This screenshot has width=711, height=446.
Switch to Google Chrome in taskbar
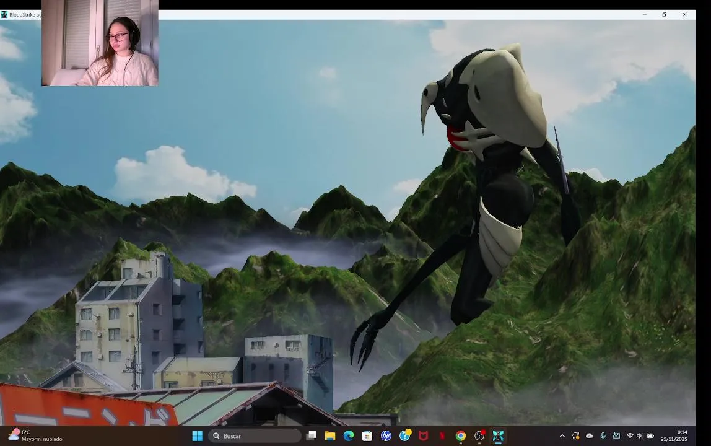click(461, 436)
